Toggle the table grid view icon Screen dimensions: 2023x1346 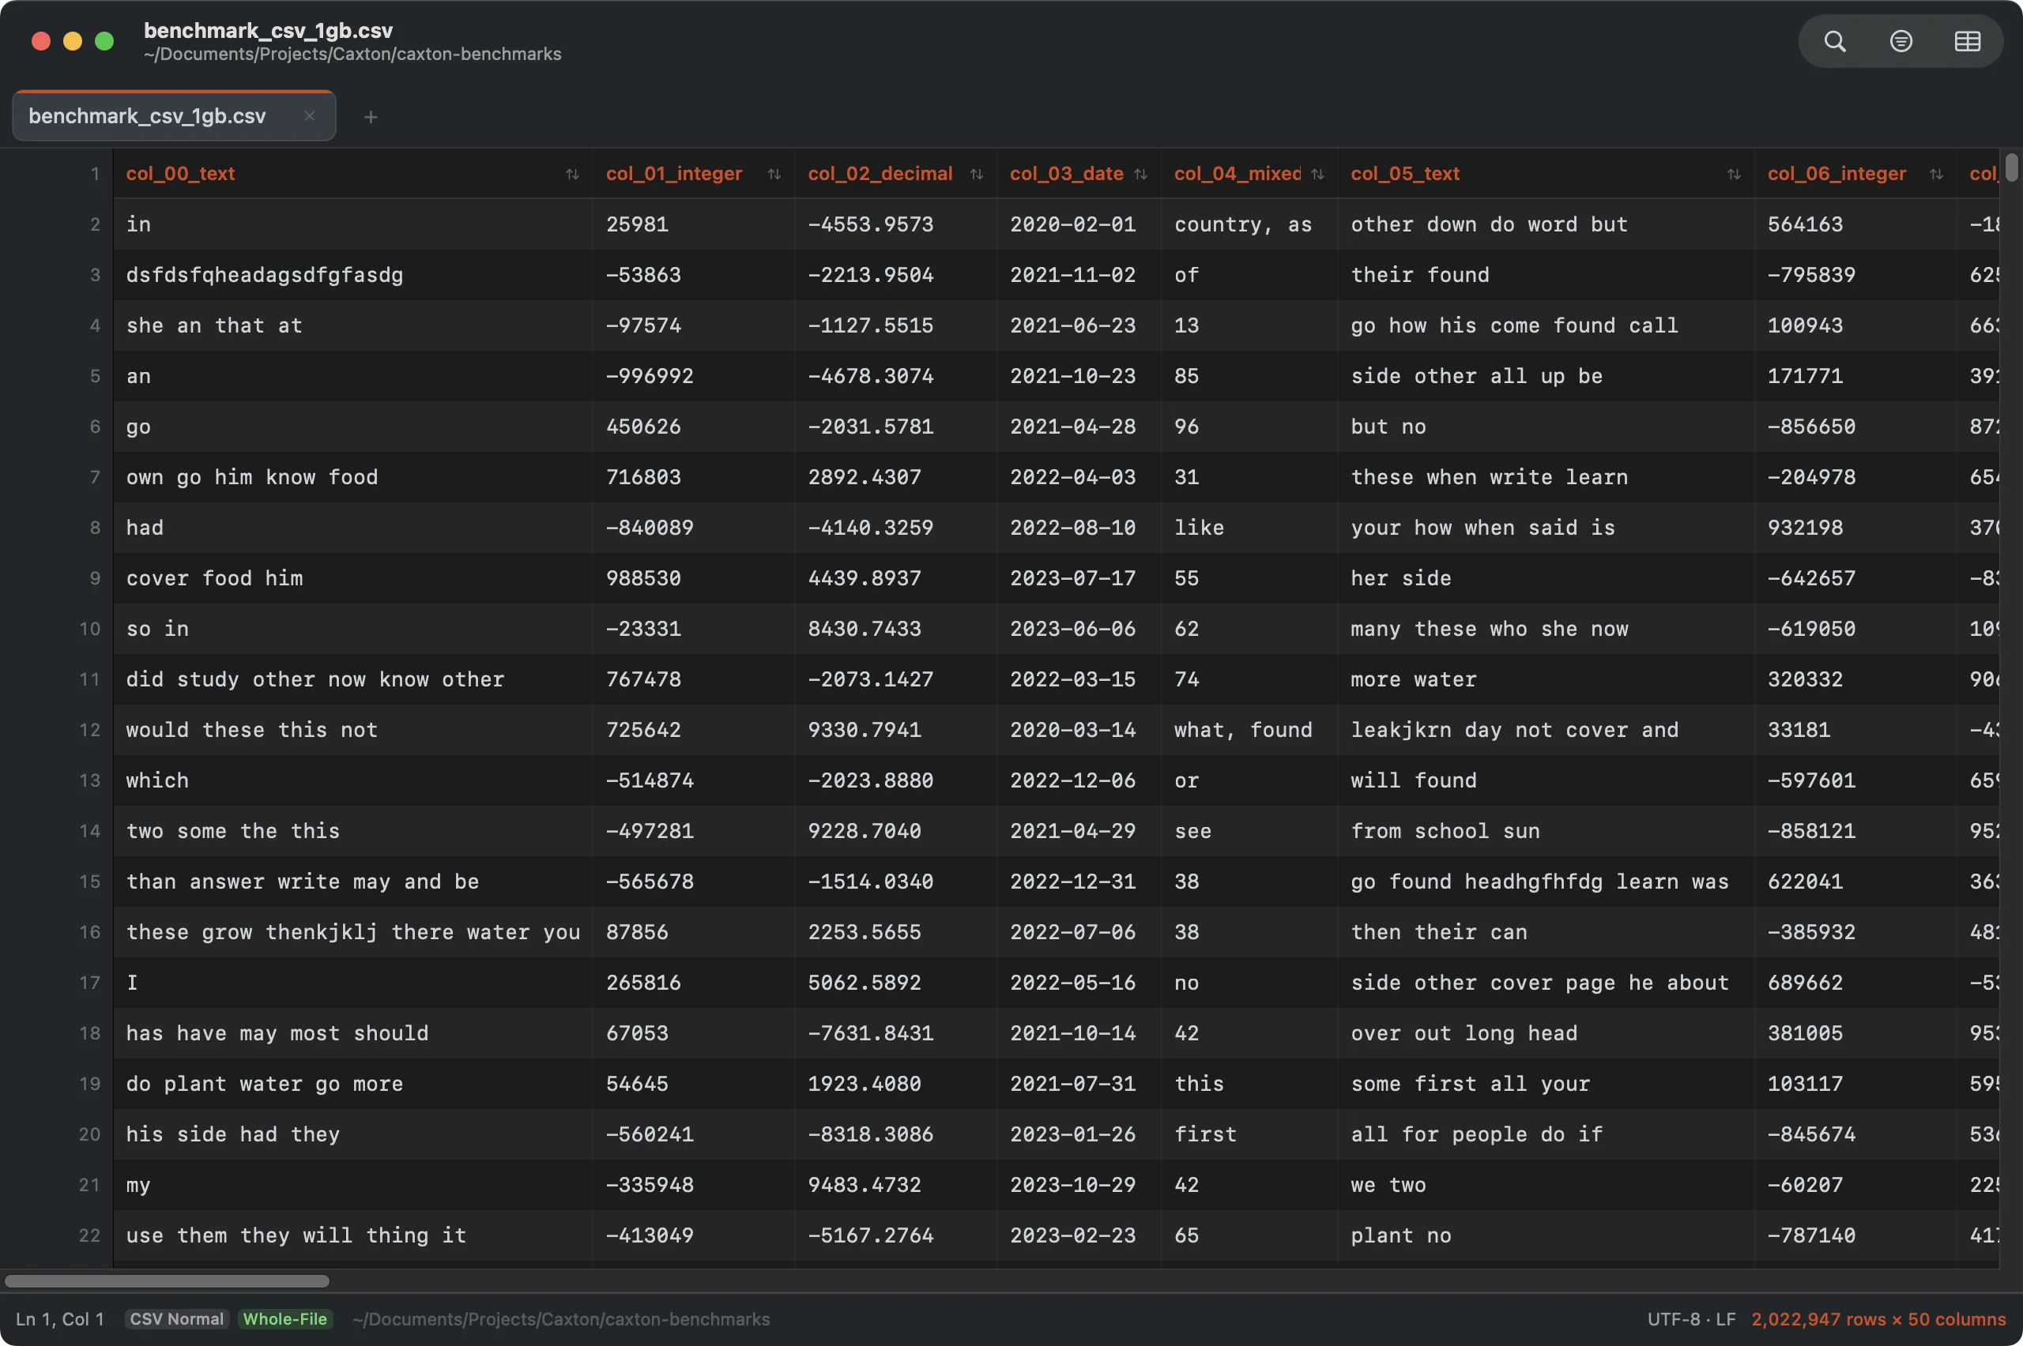pyautogui.click(x=1967, y=41)
